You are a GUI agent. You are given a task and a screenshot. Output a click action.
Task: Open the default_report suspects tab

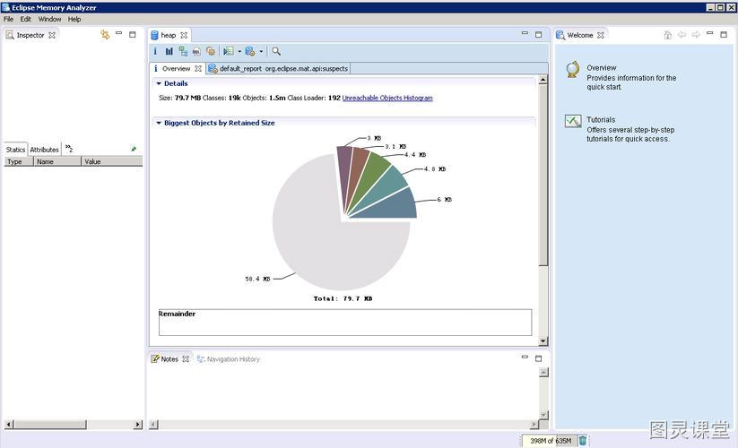279,69
